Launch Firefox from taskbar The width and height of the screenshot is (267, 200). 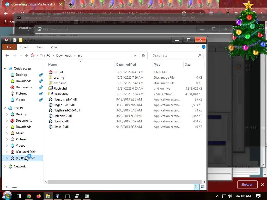[39, 196]
